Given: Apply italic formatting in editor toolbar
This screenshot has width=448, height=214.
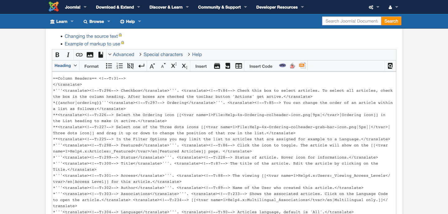Looking at the screenshot, I should tap(68, 55).
